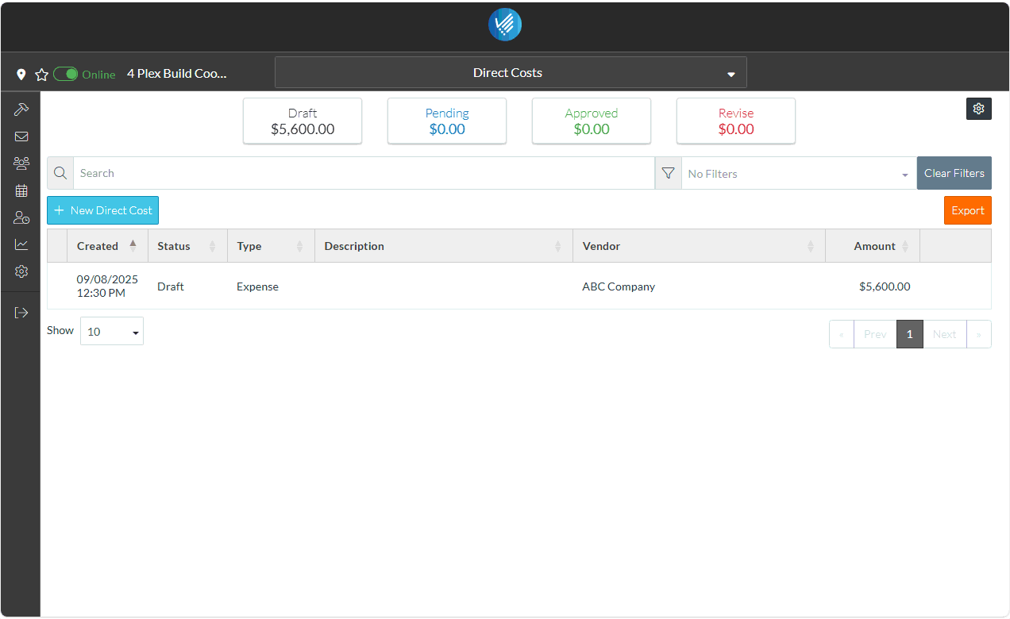Click the location pin icon
1010x619 pixels.
point(21,74)
